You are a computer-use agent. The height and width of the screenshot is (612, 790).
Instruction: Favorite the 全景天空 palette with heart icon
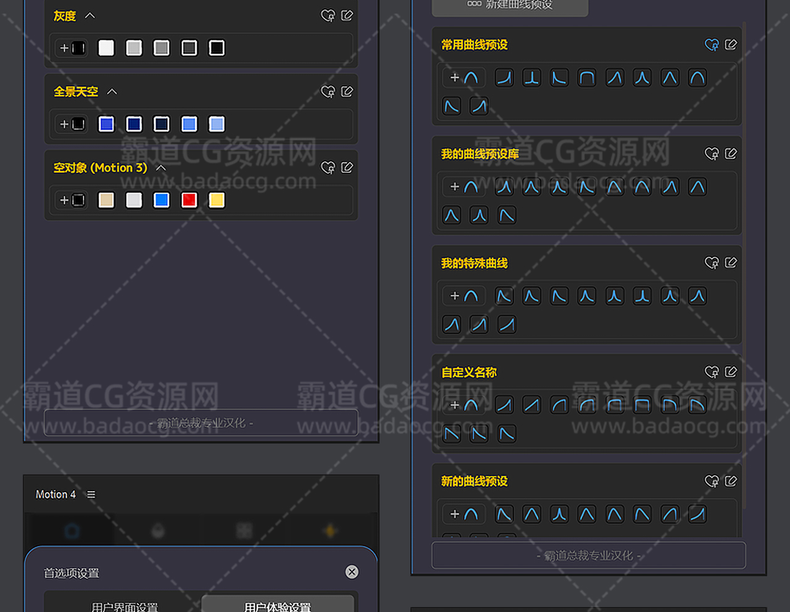click(x=328, y=91)
